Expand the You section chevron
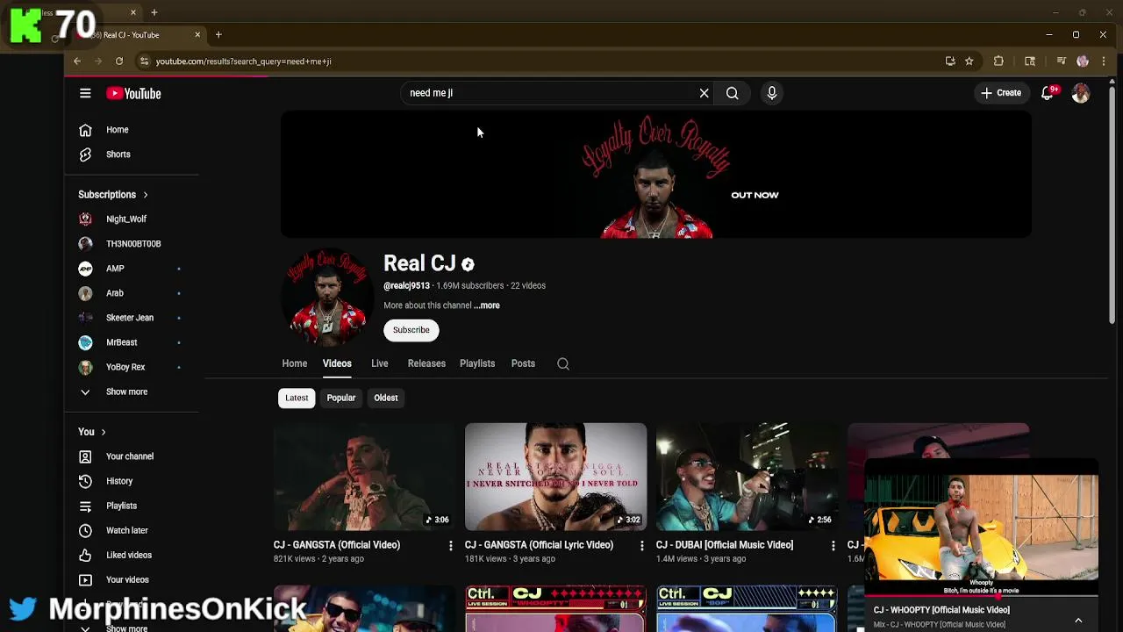Image resolution: width=1123 pixels, height=632 pixels. tap(104, 432)
